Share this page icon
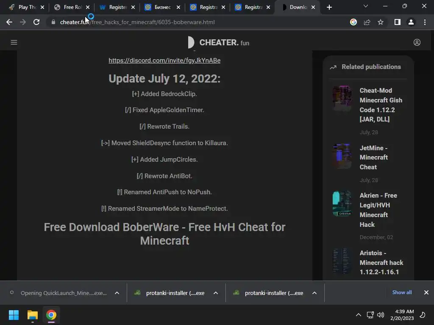Image resolution: width=434 pixels, height=325 pixels. point(367,22)
